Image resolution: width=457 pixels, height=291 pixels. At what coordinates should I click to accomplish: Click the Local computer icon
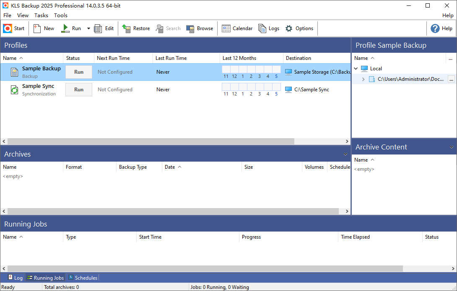364,68
